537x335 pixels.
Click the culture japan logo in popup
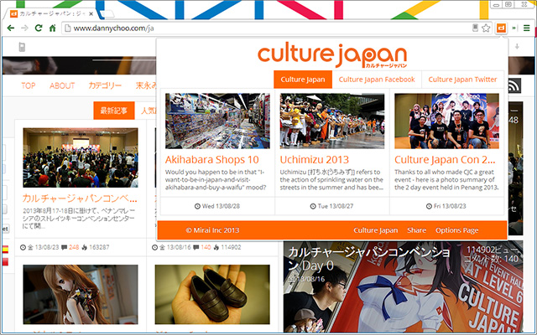pos(332,55)
